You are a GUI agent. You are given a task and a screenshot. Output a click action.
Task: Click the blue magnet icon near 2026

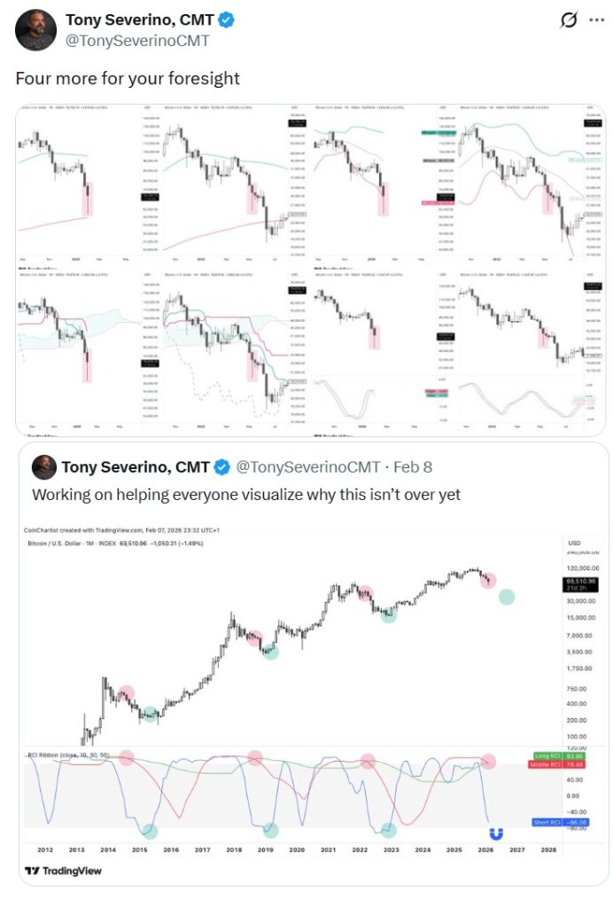497,833
